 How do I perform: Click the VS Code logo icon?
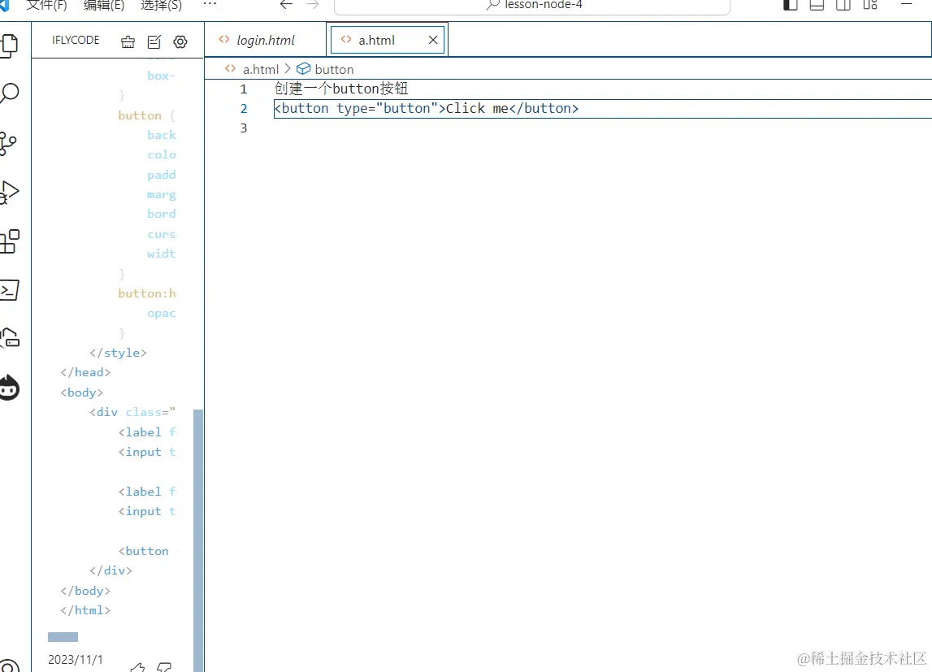[x=4, y=6]
